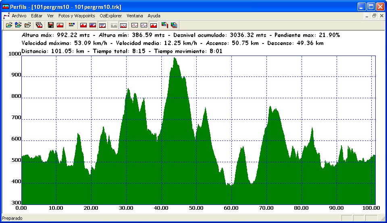Close the inner 101pergrns10.trk document
This screenshot has height=223, width=387.
[x=382, y=16]
